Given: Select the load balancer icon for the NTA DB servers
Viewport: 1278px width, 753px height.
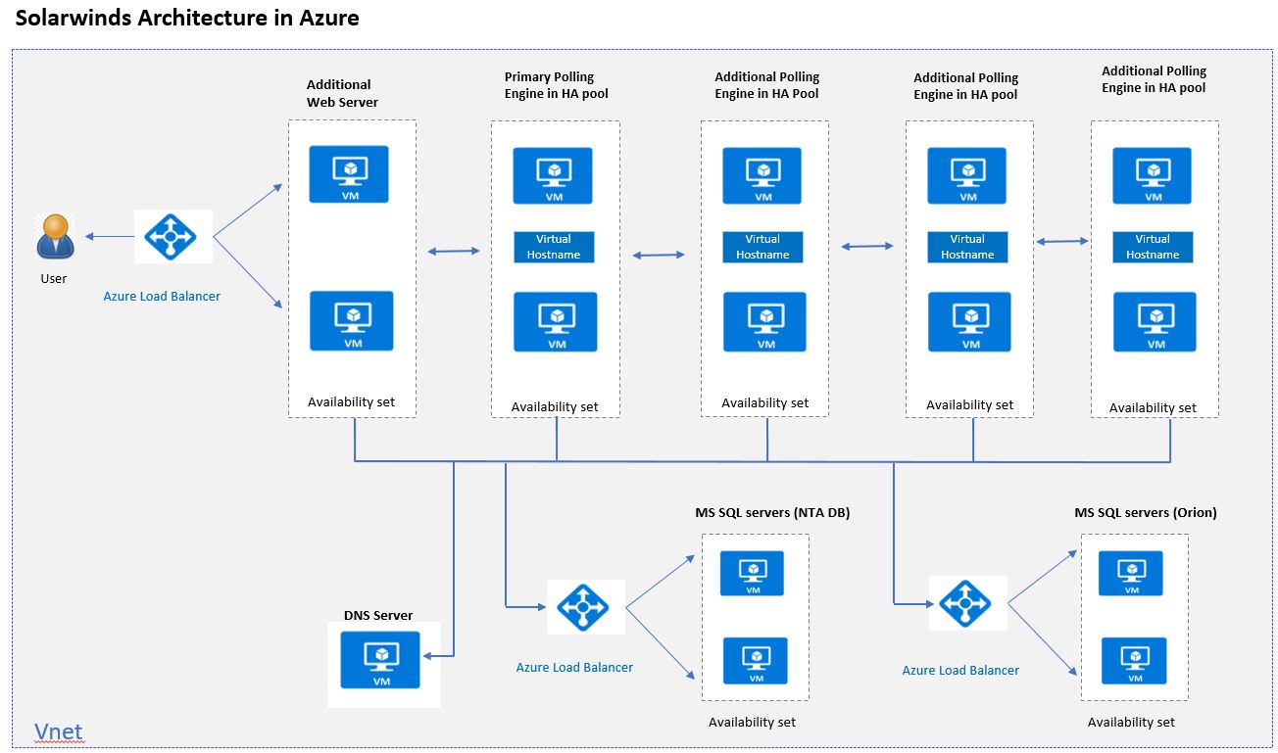Looking at the screenshot, I should tap(584, 607).
